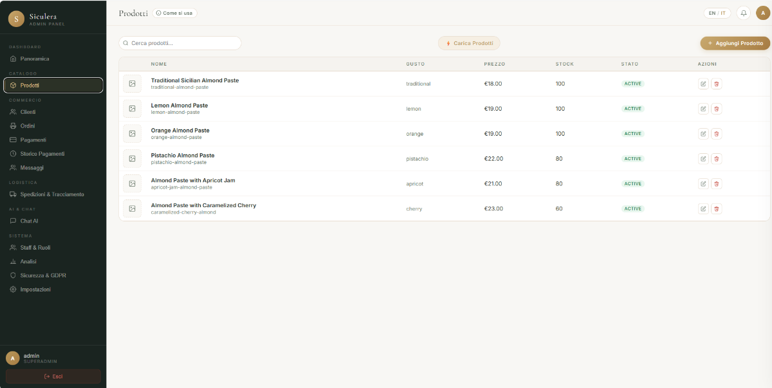The height and width of the screenshot is (388, 772).
Task: Click the Siculera logo icon
Action: coord(16,19)
